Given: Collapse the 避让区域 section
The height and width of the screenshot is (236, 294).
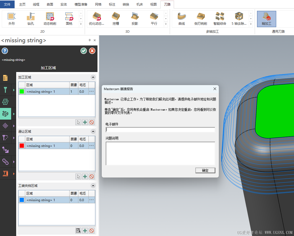Looking at the screenshot, I should pos(93,132).
